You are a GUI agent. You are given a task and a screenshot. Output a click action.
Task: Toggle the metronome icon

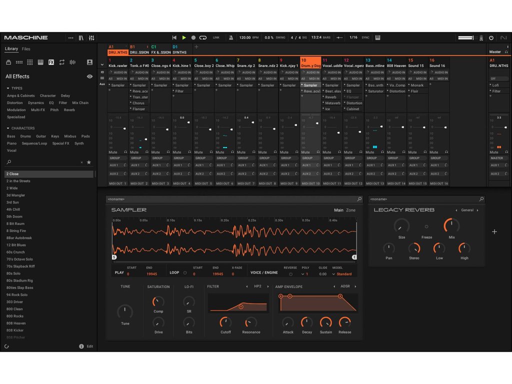[231, 37]
